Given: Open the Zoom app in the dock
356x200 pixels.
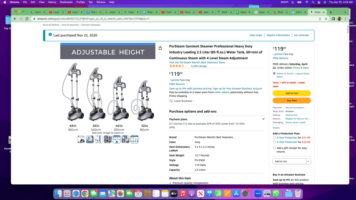Looking at the screenshot, I should [x=258, y=194].
